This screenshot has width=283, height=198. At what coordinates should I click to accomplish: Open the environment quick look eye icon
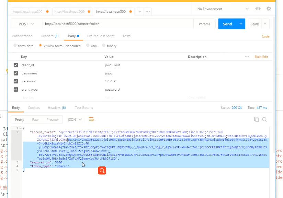point(258,9)
